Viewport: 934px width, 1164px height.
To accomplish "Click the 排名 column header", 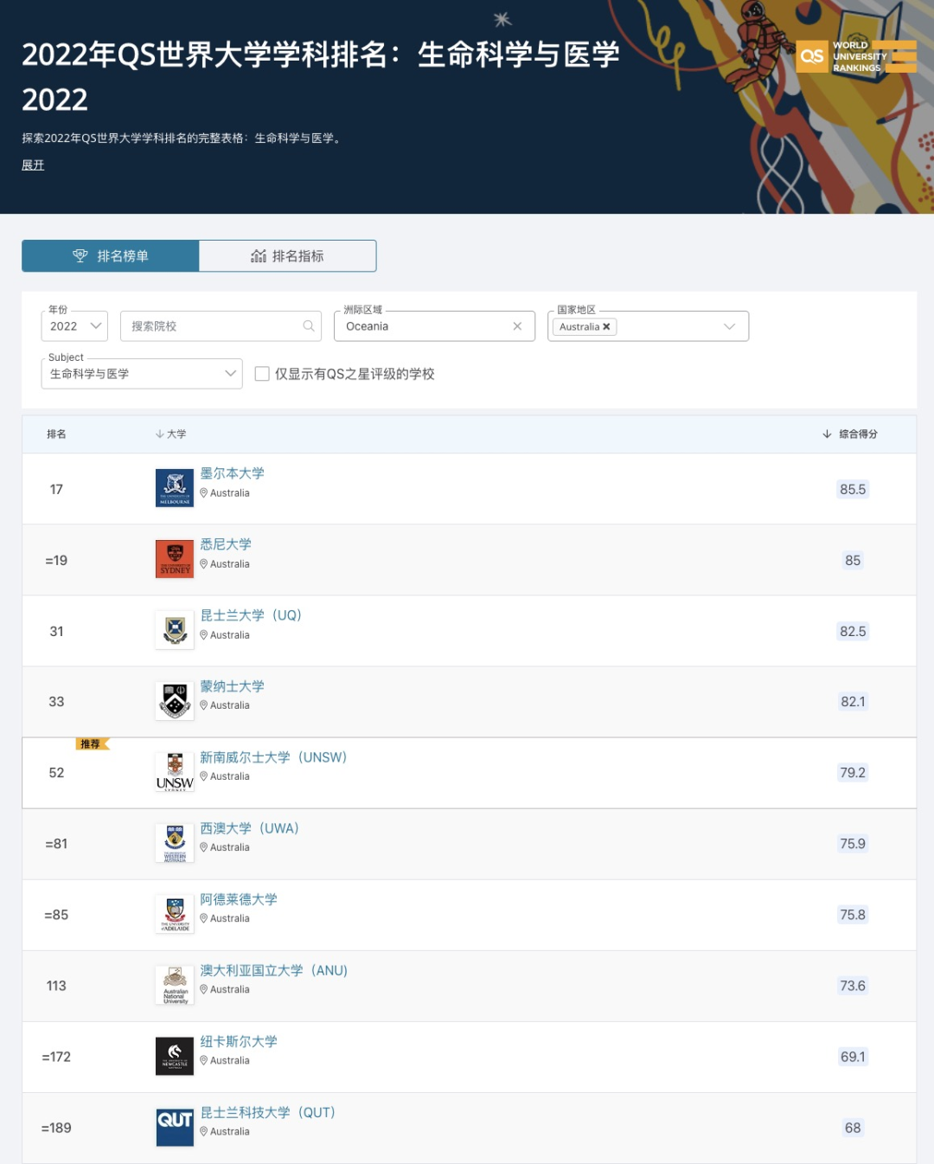I will (56, 434).
